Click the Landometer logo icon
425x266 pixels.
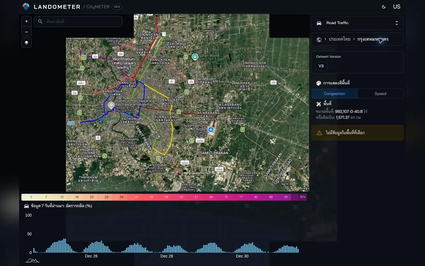26,7
